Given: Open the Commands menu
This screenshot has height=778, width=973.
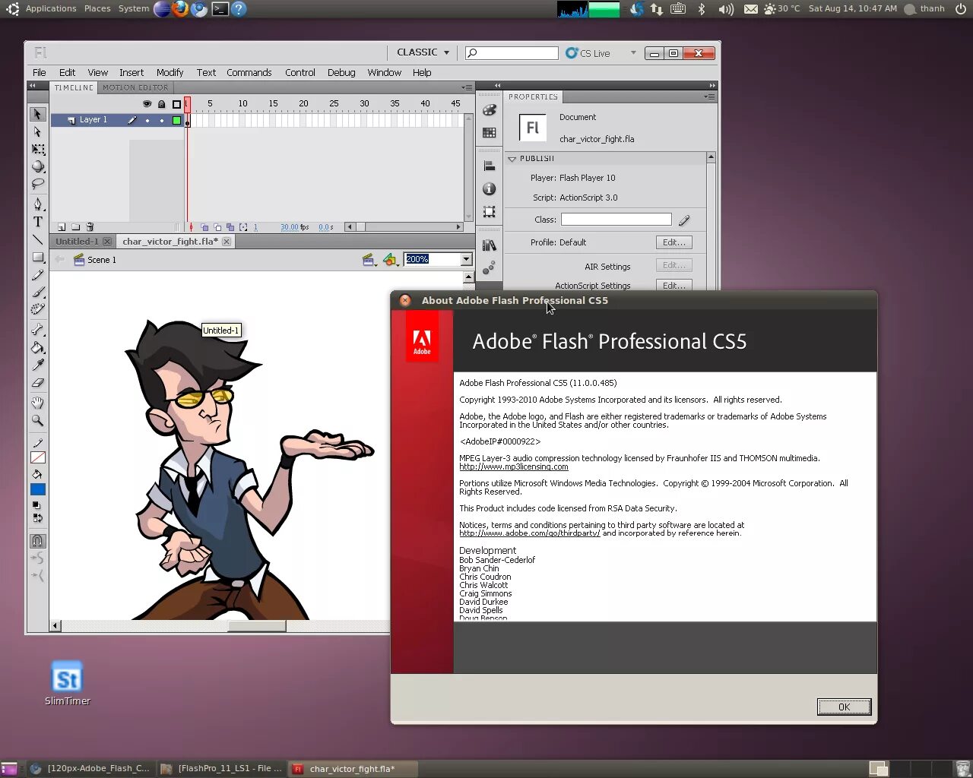Looking at the screenshot, I should tap(249, 72).
